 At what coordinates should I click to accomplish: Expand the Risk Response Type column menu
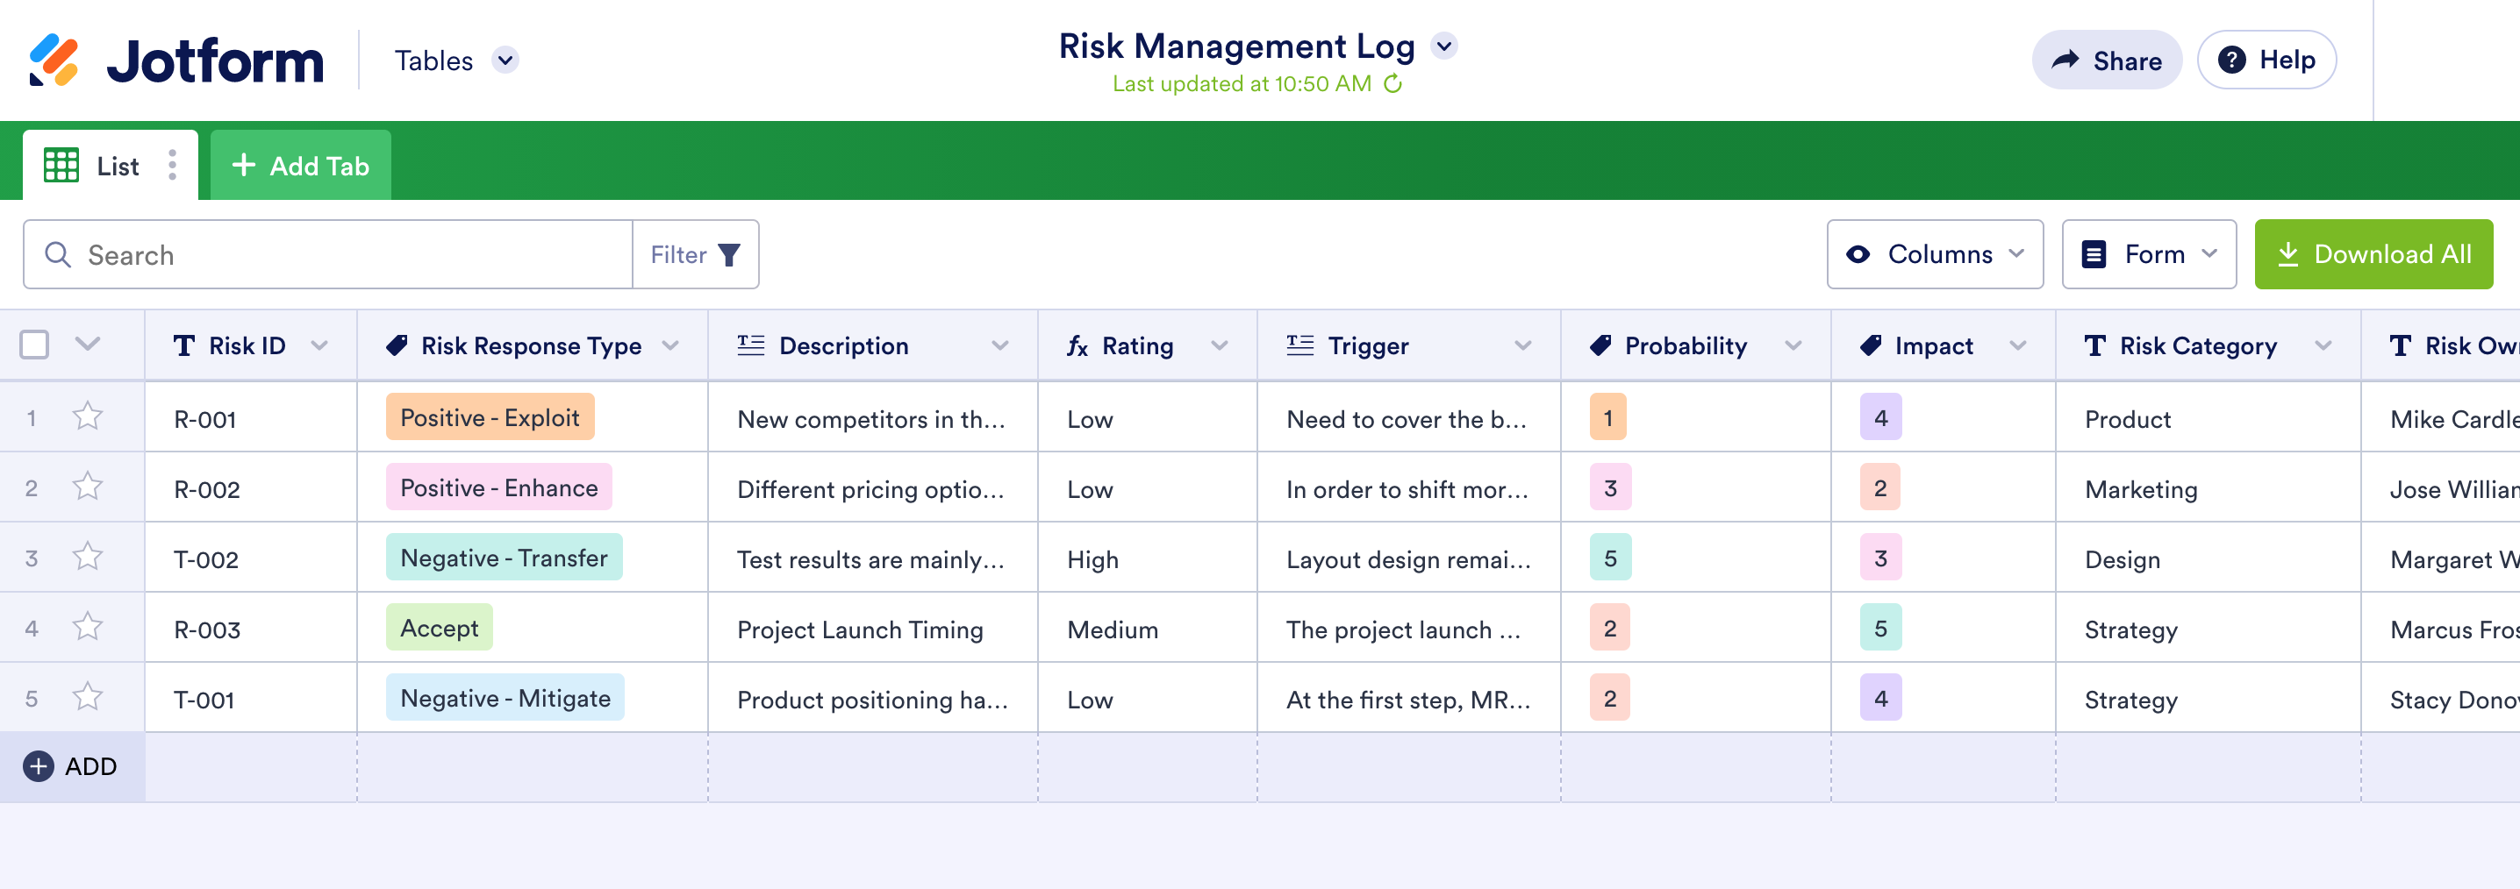point(670,345)
